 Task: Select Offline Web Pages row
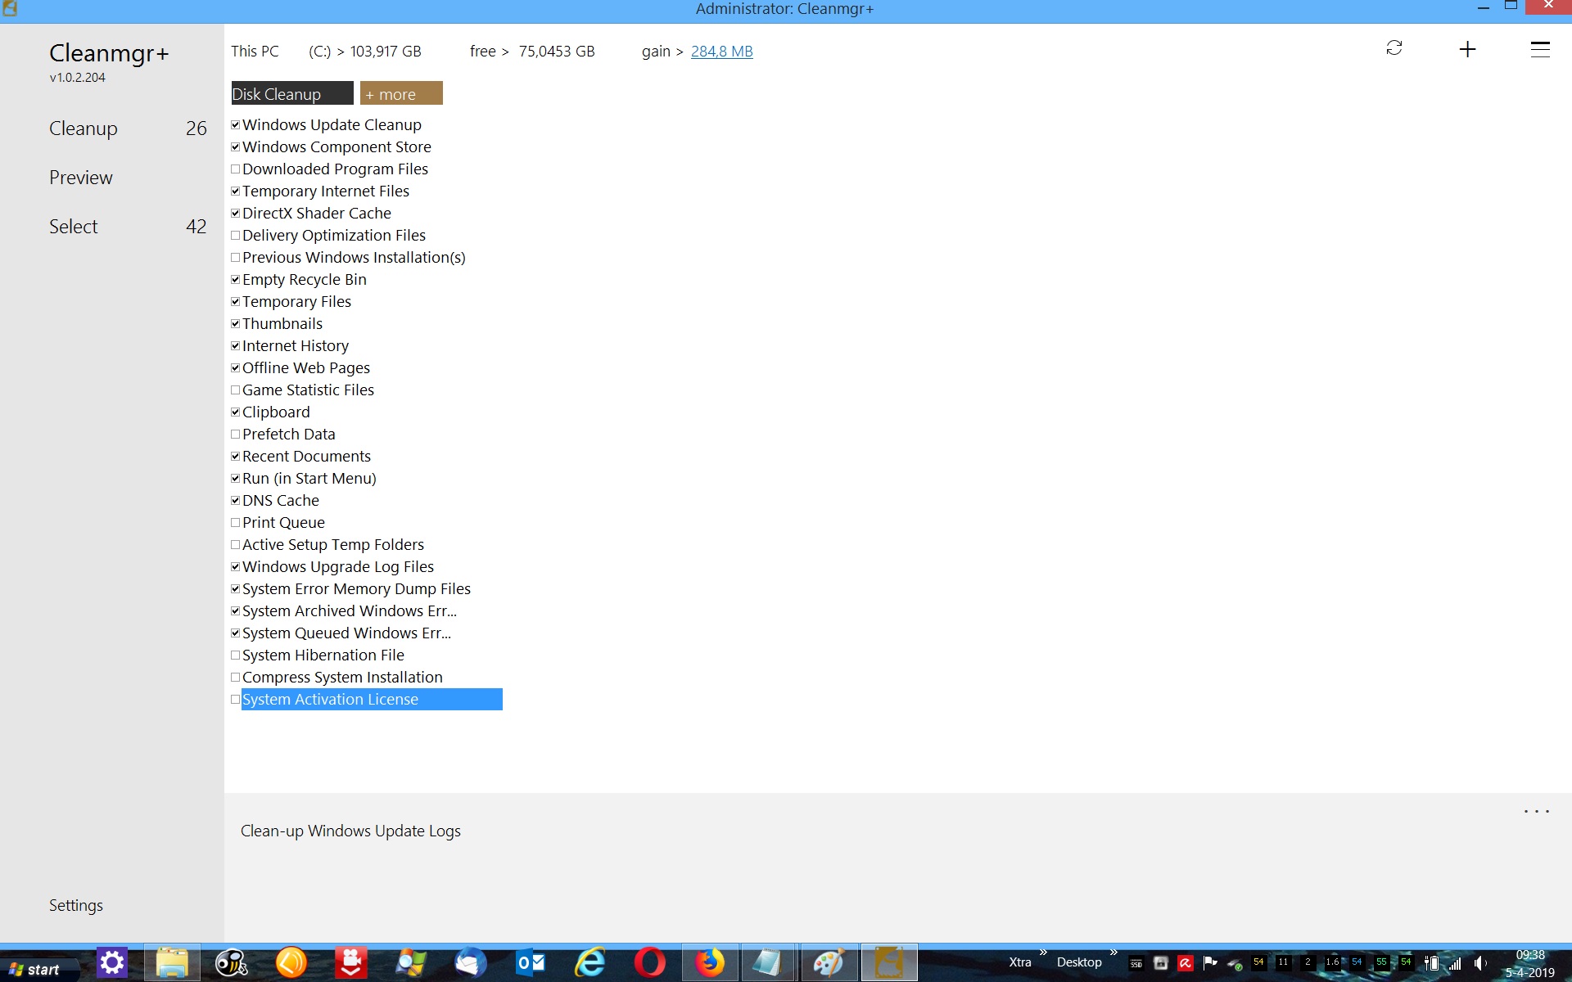(x=306, y=368)
